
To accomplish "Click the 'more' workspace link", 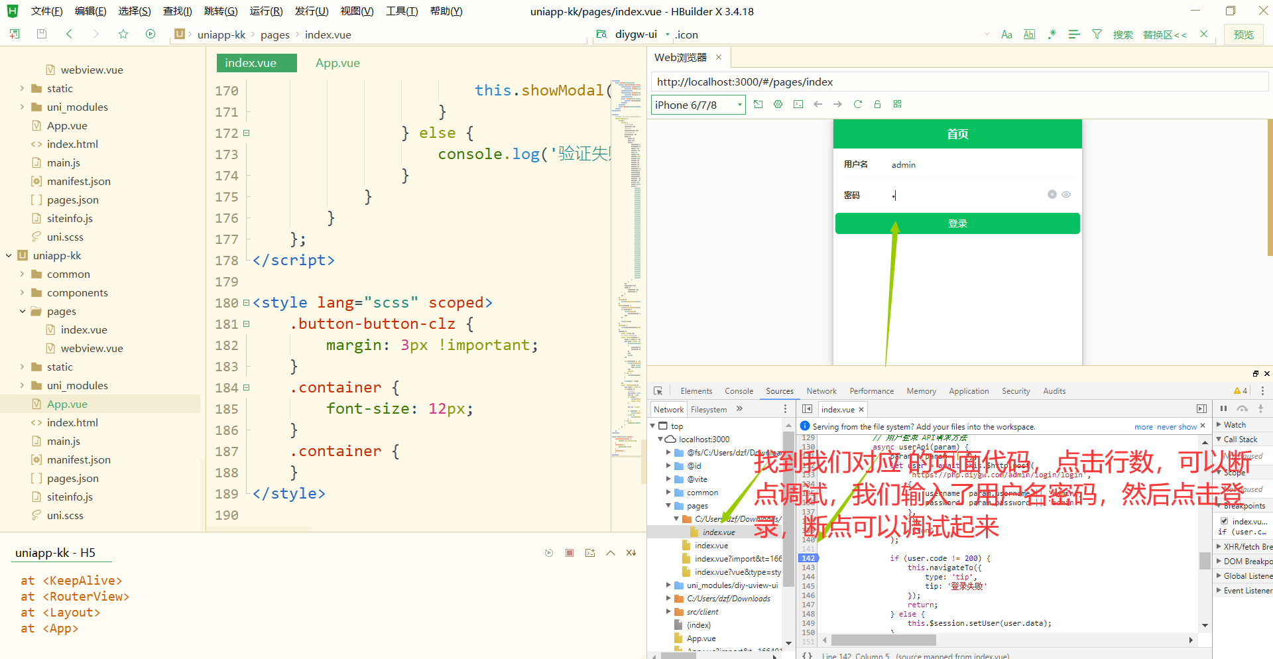I will point(1144,427).
